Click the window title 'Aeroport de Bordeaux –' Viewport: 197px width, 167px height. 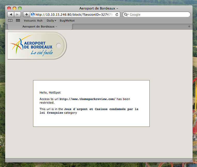98,9
